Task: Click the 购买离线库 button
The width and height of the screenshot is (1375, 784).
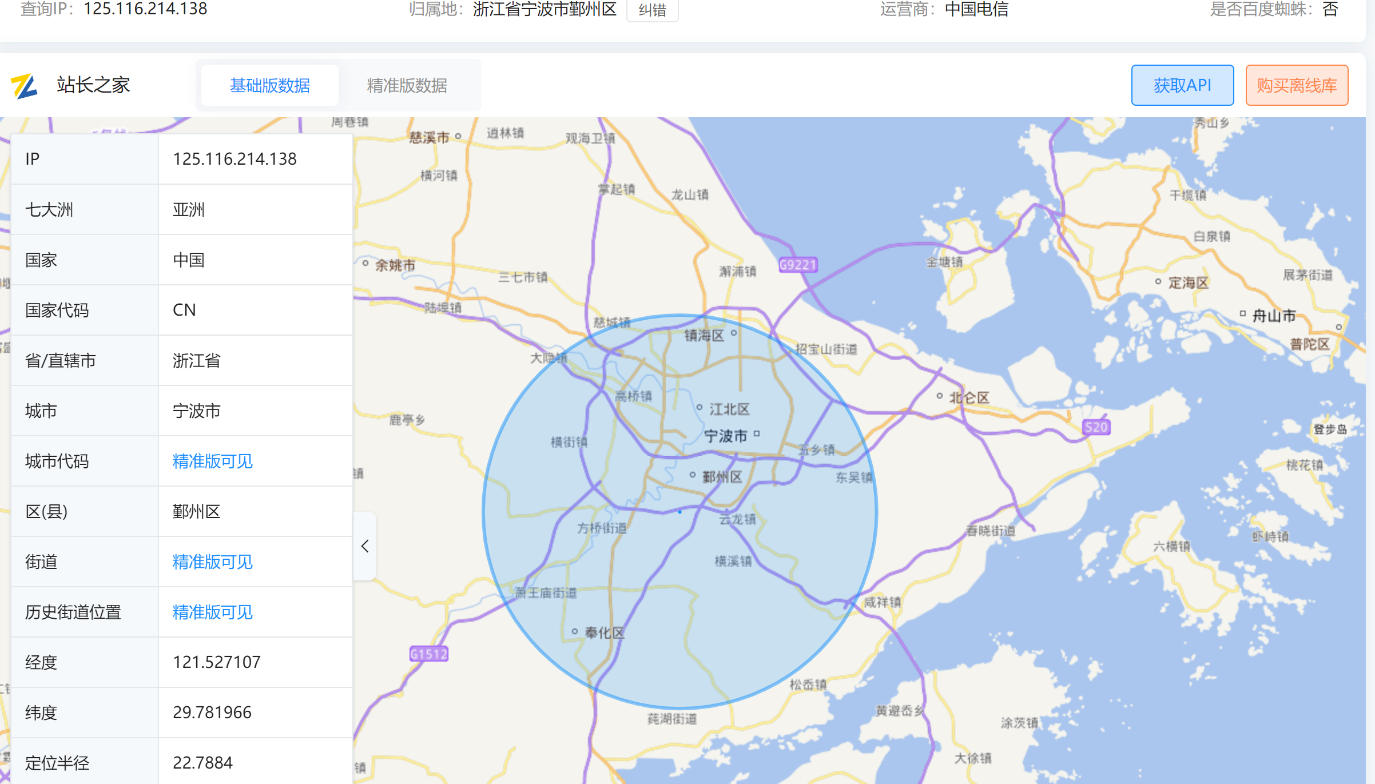Action: [x=1297, y=86]
